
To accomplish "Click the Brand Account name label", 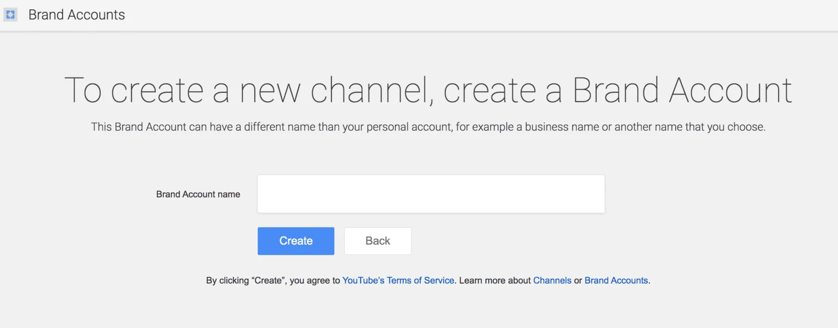I will coord(198,194).
